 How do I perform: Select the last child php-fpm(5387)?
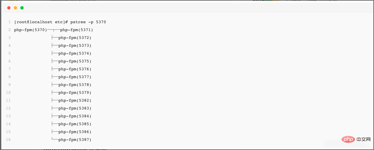75,140
